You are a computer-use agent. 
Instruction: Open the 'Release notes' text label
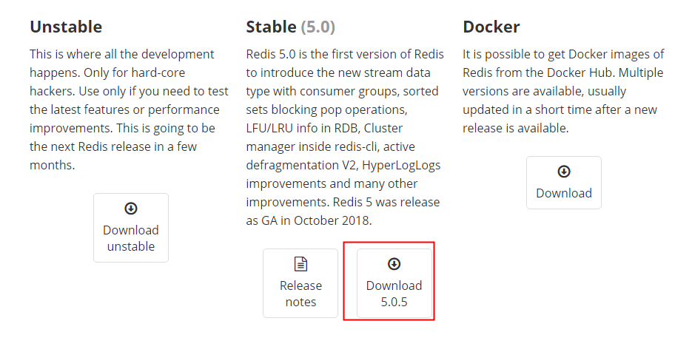tap(300, 294)
